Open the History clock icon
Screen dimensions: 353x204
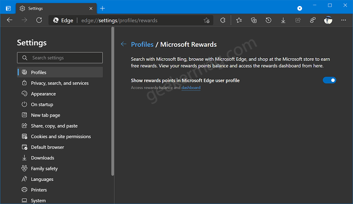pos(268,21)
